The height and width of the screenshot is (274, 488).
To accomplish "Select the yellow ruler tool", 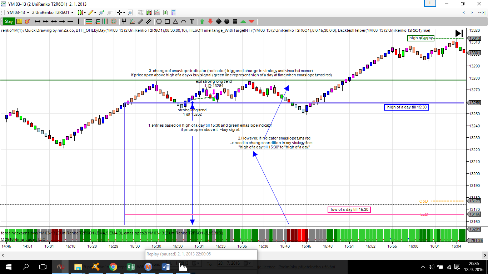I will tap(19, 21).
